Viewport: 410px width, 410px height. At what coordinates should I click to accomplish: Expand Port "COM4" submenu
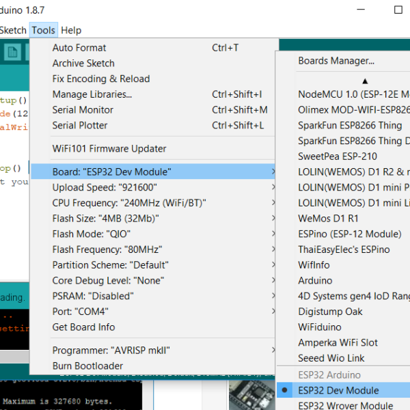point(152,312)
